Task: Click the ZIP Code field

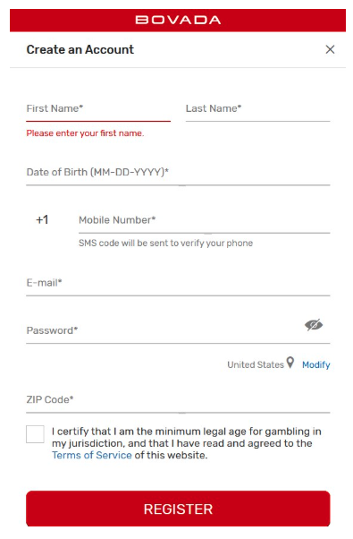Action: coord(178,400)
